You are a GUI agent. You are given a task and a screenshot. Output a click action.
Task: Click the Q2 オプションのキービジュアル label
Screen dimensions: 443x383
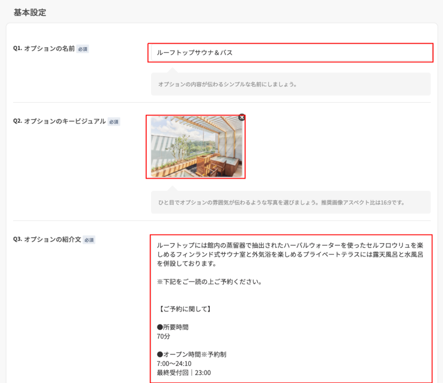[x=59, y=121]
